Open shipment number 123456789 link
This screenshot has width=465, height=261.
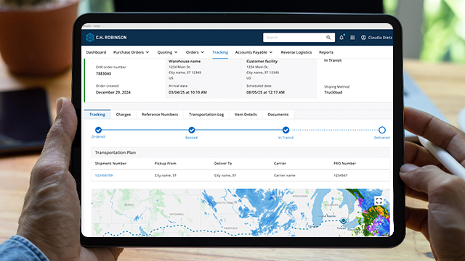coord(104,175)
